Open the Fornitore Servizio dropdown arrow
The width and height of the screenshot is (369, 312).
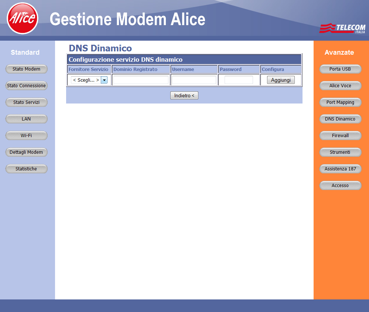click(104, 80)
